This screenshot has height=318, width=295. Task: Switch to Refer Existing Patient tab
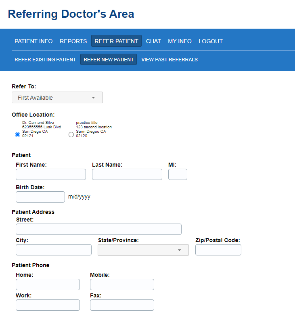click(x=45, y=60)
